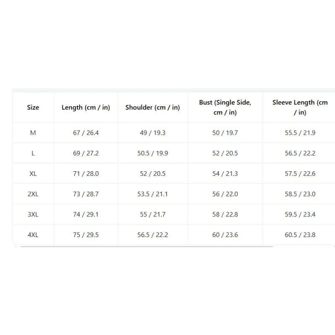Select the 4XL size row label
Image resolution: width=335 pixels, height=335 pixels.
(x=33, y=235)
